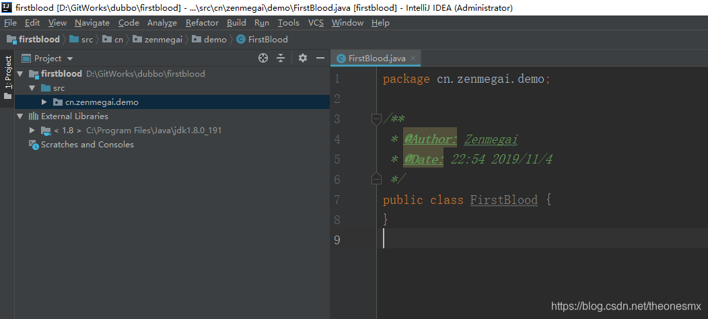Collapse the firstblood project root node

tap(20, 73)
